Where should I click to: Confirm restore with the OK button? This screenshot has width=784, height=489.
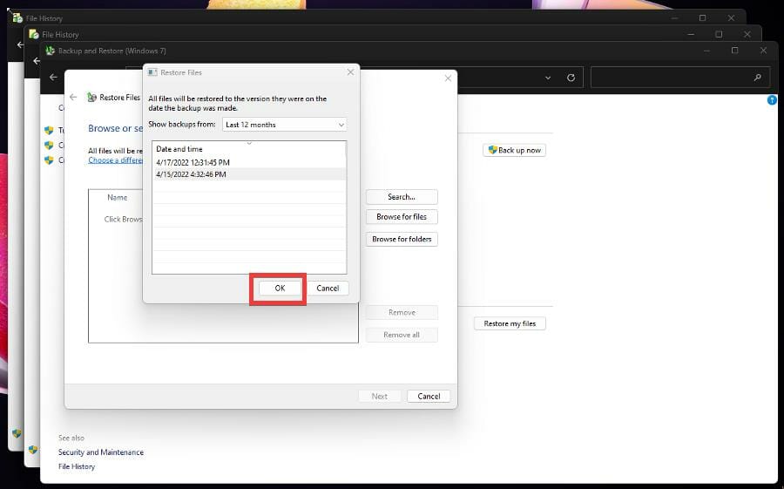coord(280,289)
